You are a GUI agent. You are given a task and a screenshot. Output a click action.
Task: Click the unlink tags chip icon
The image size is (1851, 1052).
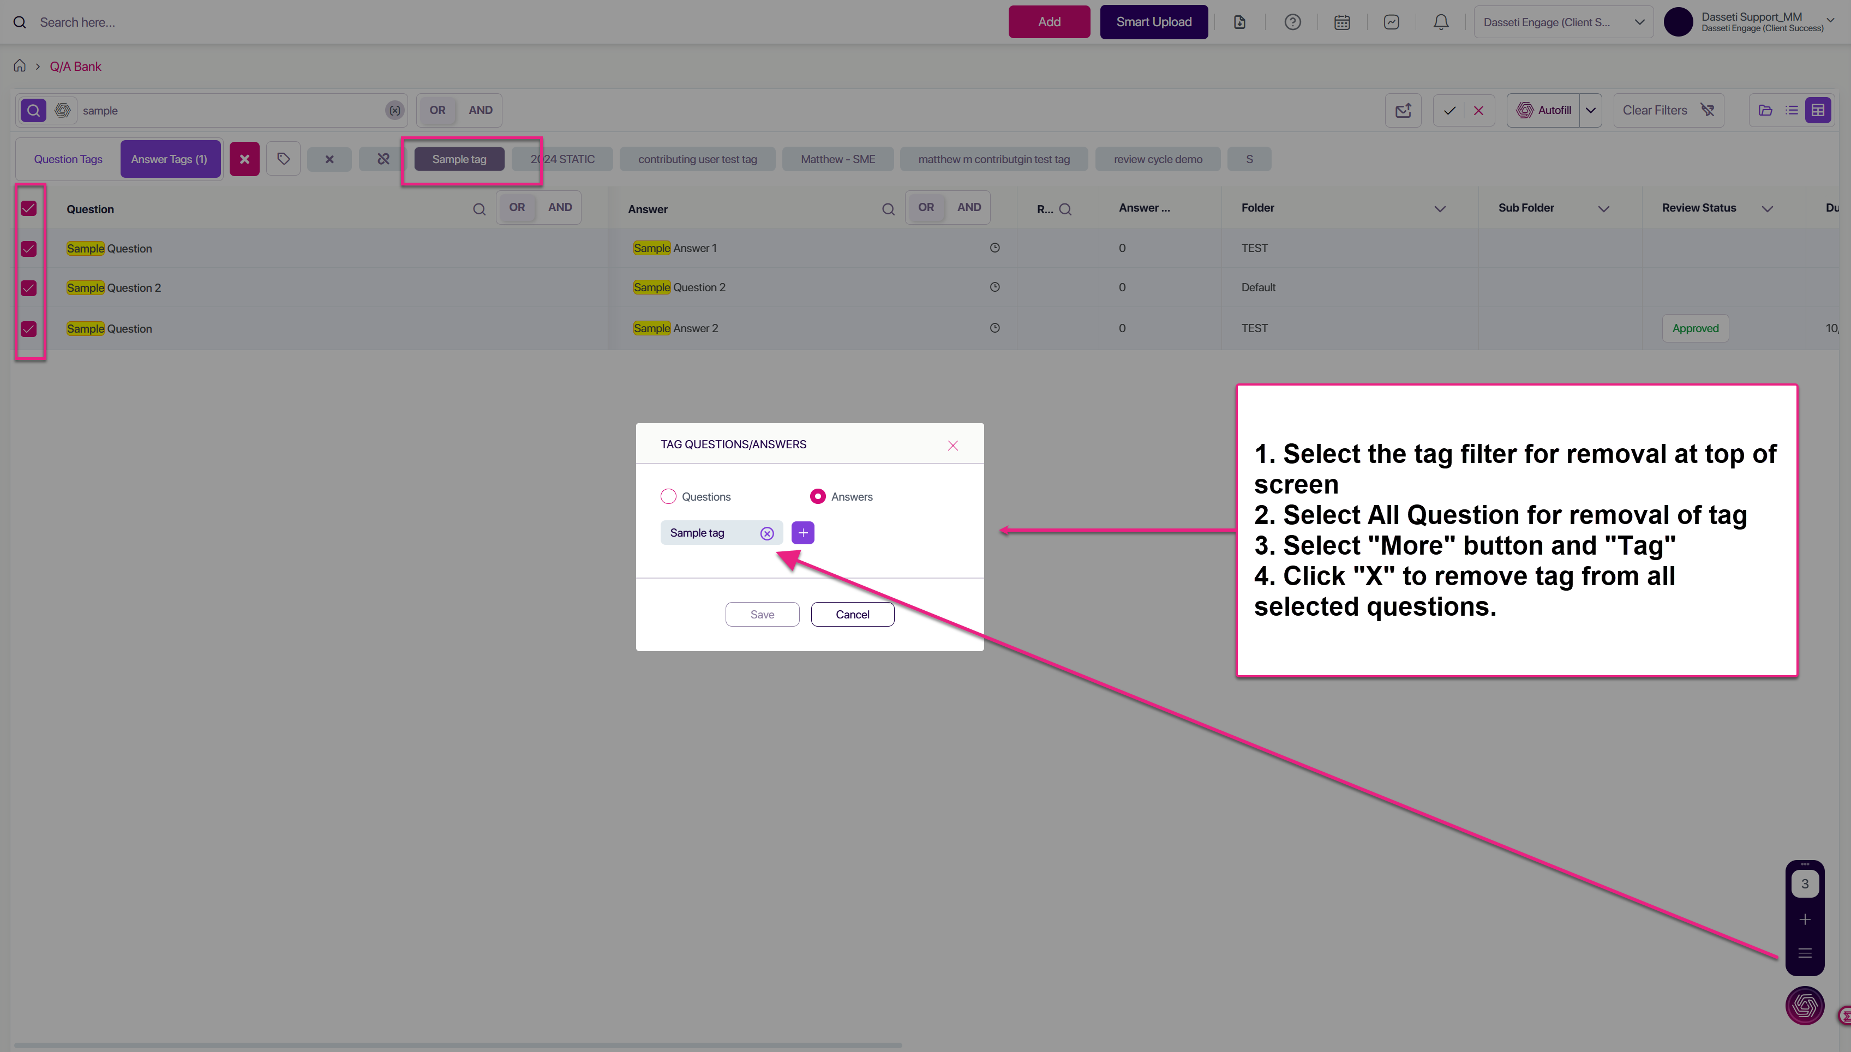coord(383,159)
